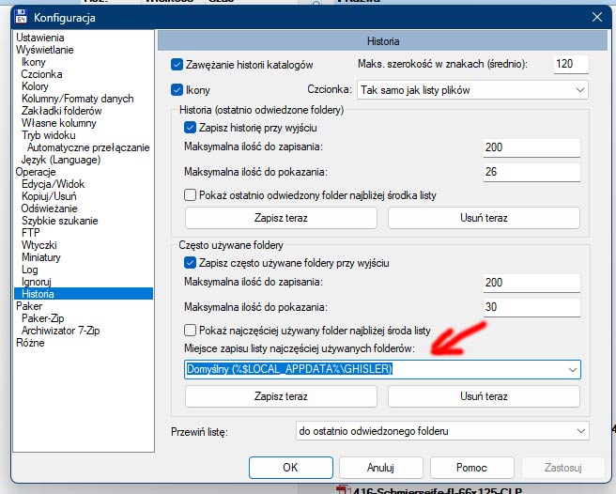Open Ignoruj settings page
616x494 pixels.
pos(37,282)
